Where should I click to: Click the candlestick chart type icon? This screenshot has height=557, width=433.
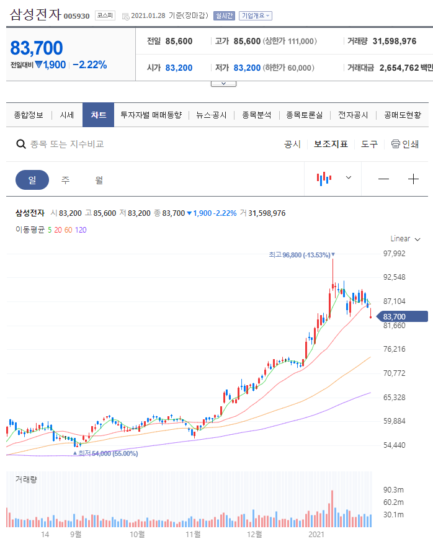pos(324,178)
